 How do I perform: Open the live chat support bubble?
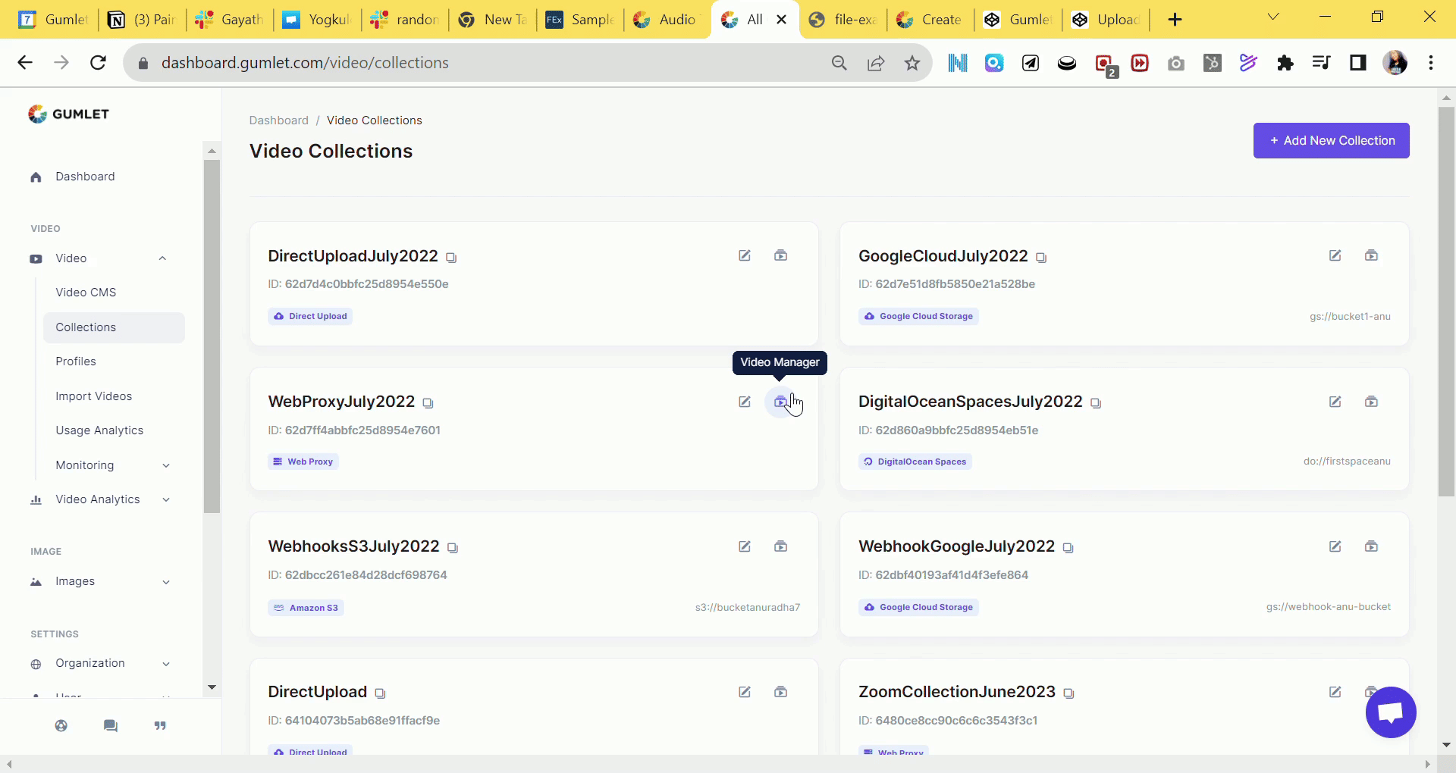[1391, 712]
